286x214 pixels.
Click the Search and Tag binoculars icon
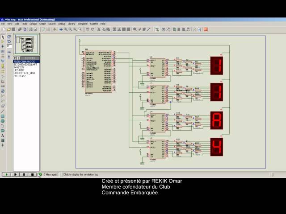164,29
